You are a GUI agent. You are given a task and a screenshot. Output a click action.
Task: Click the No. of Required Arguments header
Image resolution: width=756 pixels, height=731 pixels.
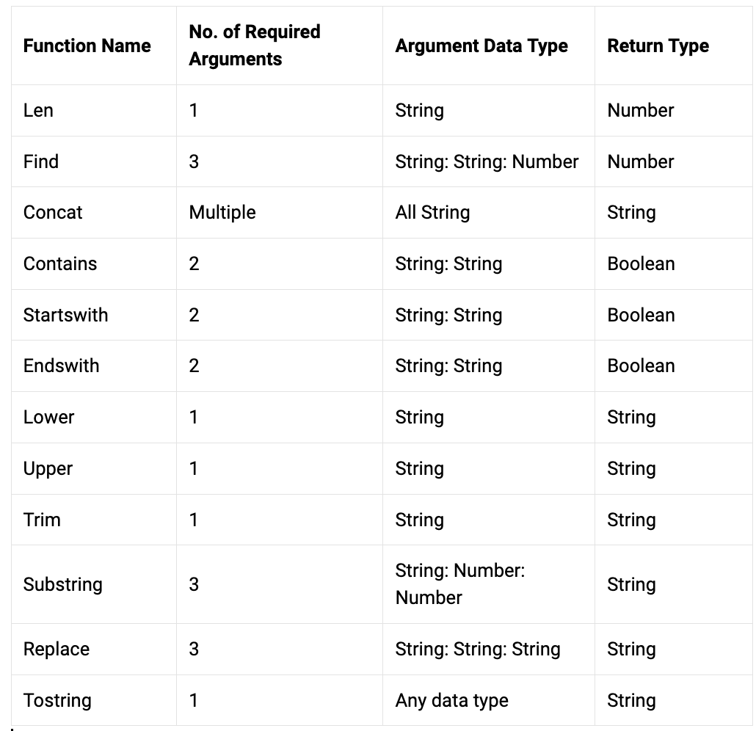click(x=255, y=46)
